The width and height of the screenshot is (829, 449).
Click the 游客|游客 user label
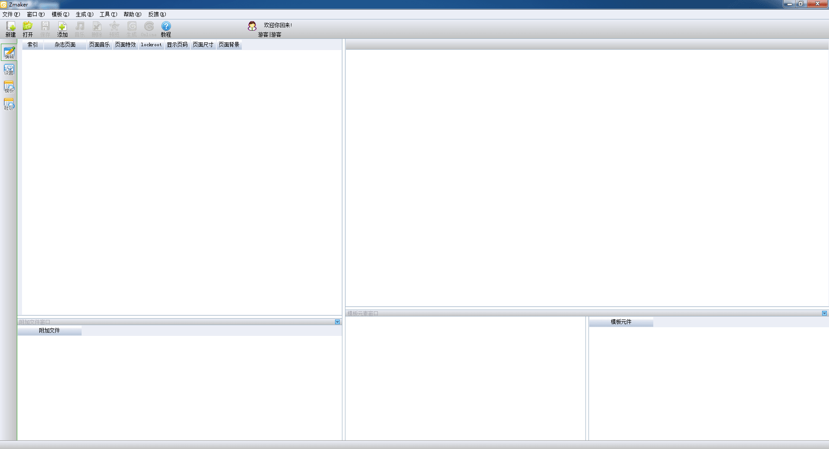coord(270,35)
